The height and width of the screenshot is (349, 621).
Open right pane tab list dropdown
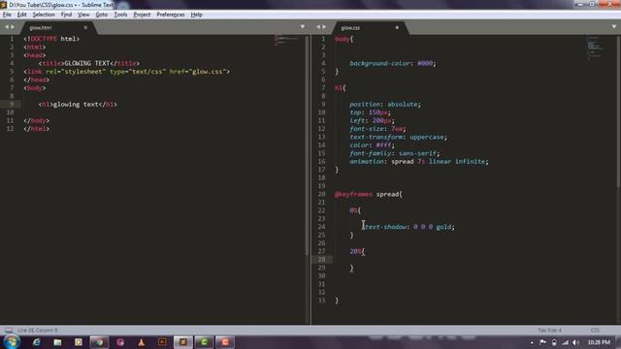point(614,27)
